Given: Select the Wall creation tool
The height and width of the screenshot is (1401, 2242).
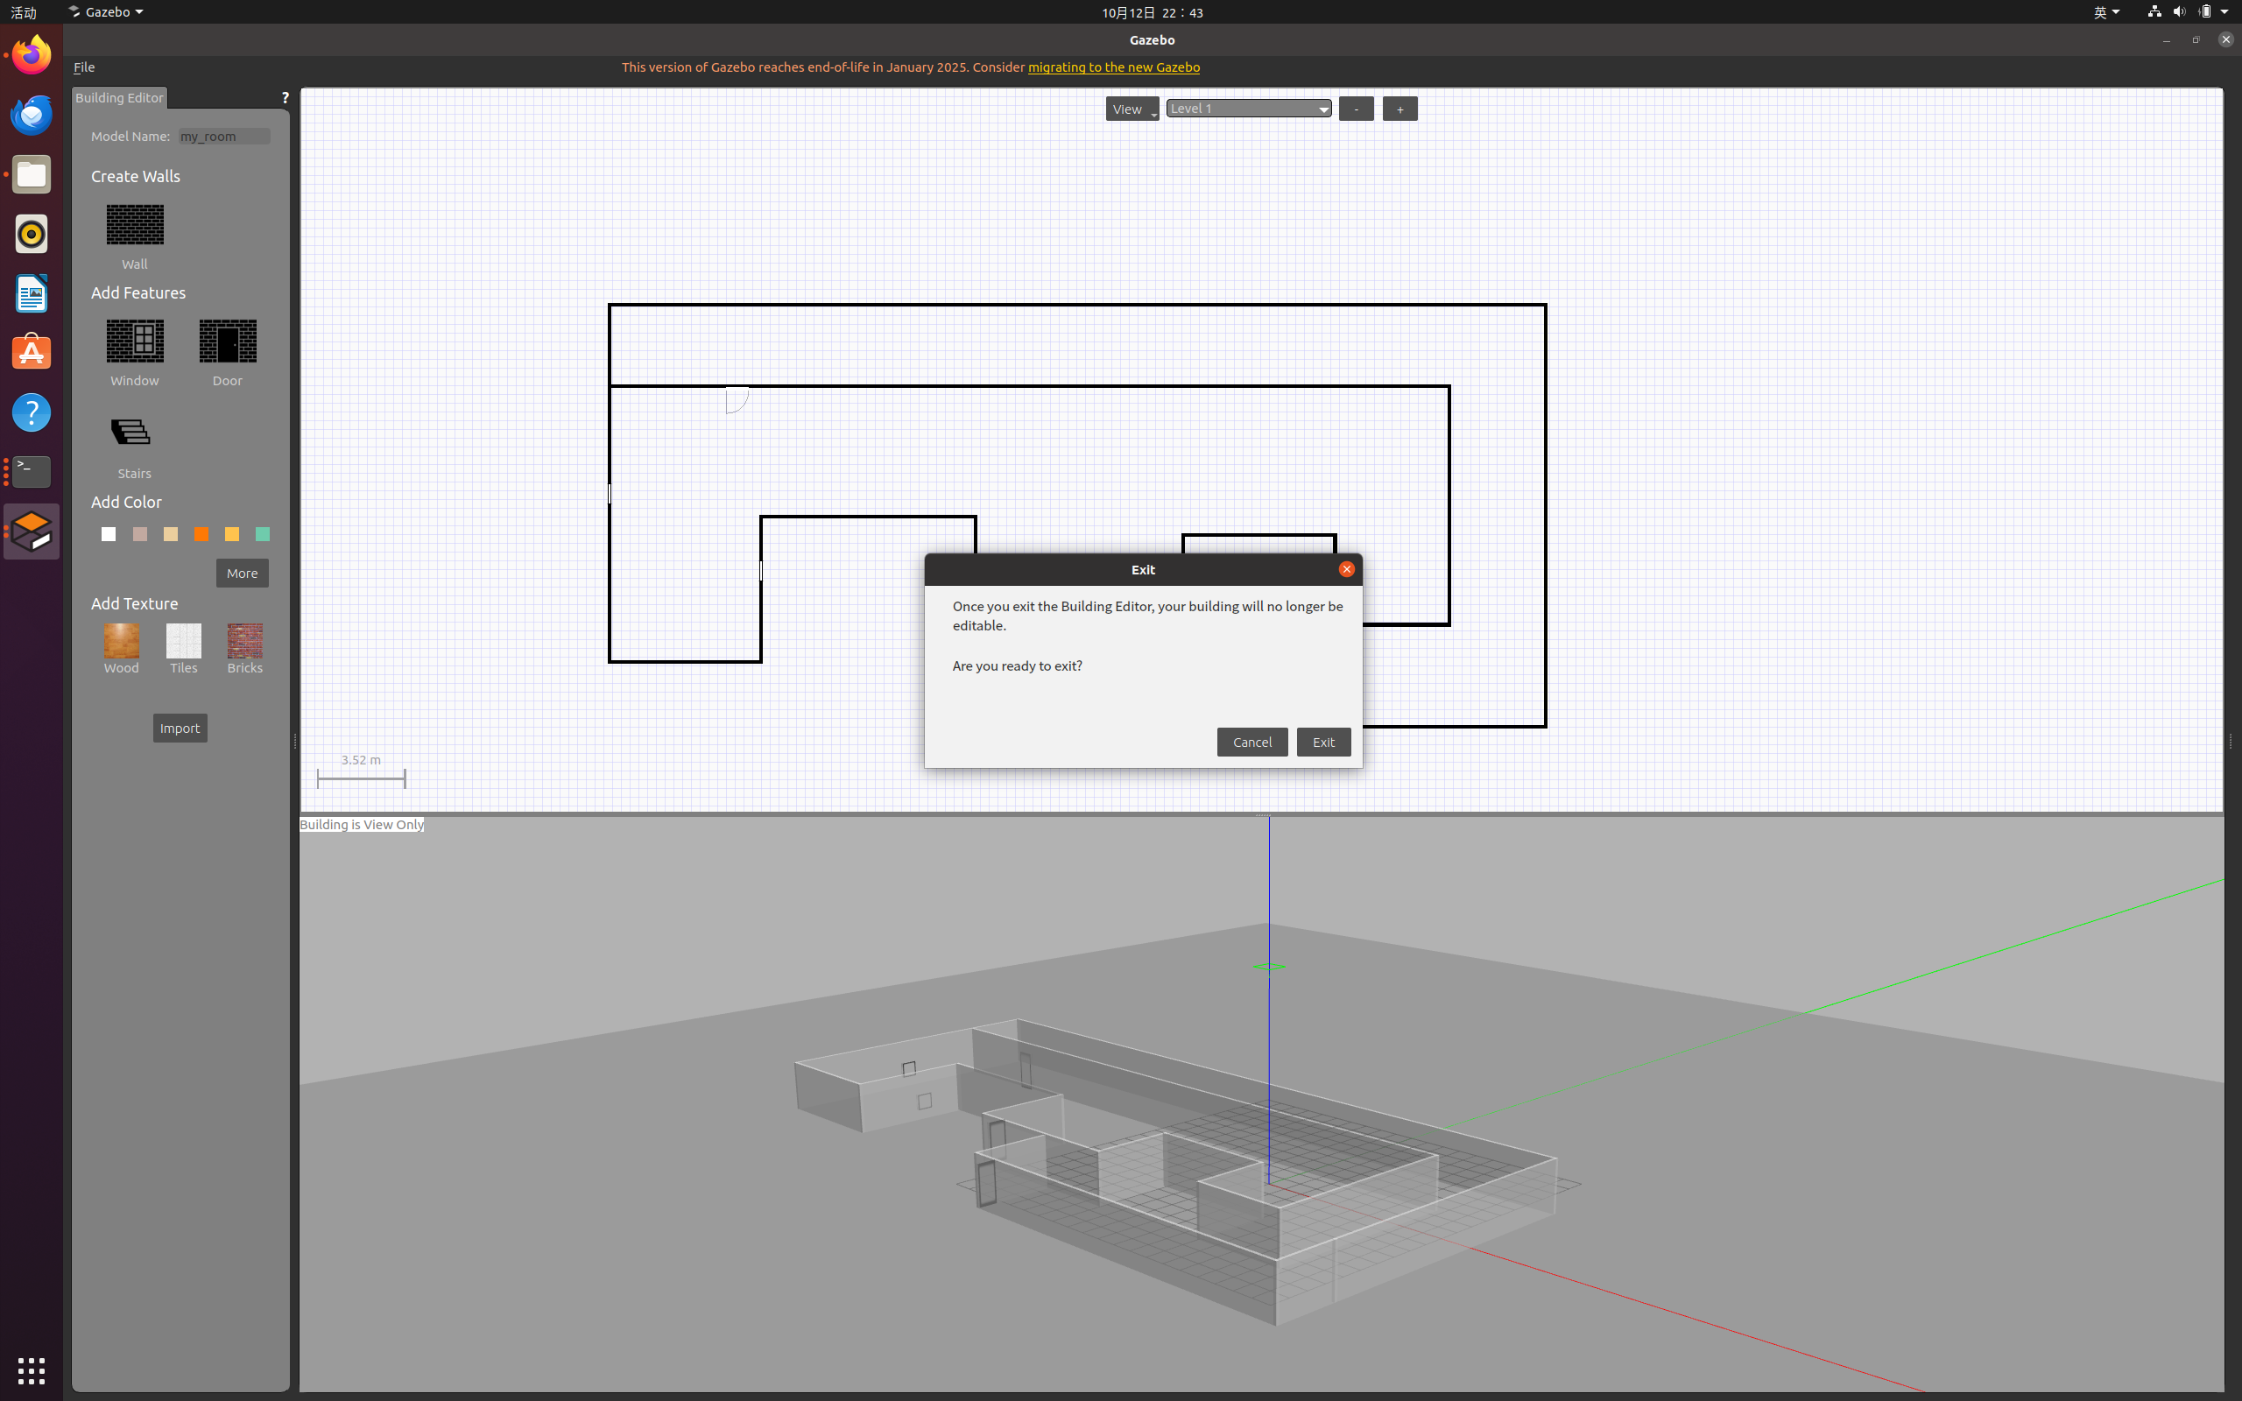Looking at the screenshot, I should tap(135, 225).
